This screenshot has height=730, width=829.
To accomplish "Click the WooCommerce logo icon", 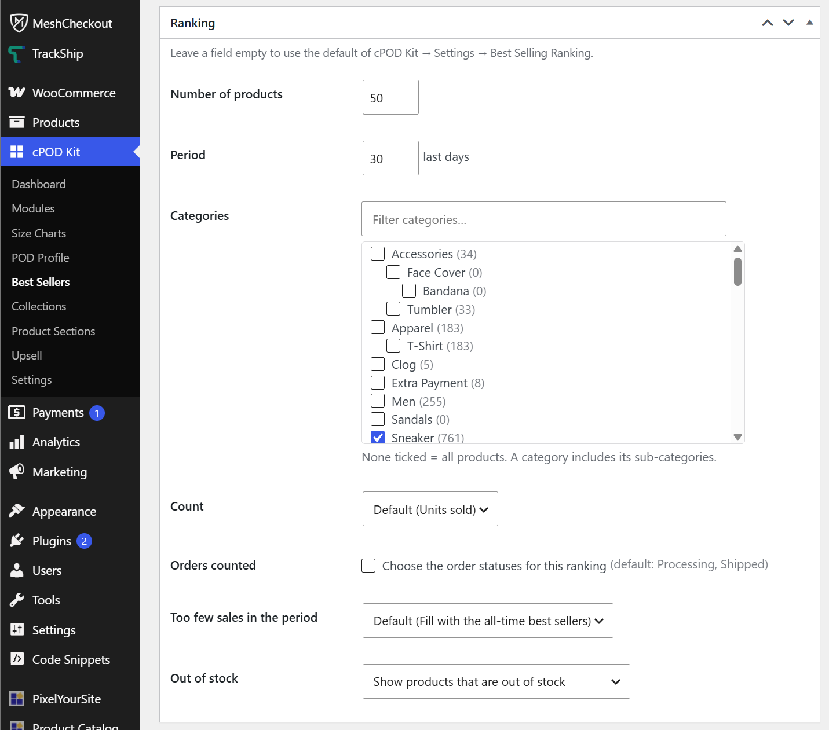I will coord(17,93).
